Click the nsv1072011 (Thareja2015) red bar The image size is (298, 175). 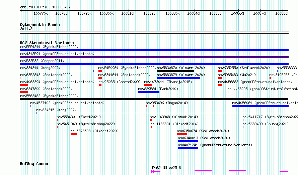pos(148,85)
